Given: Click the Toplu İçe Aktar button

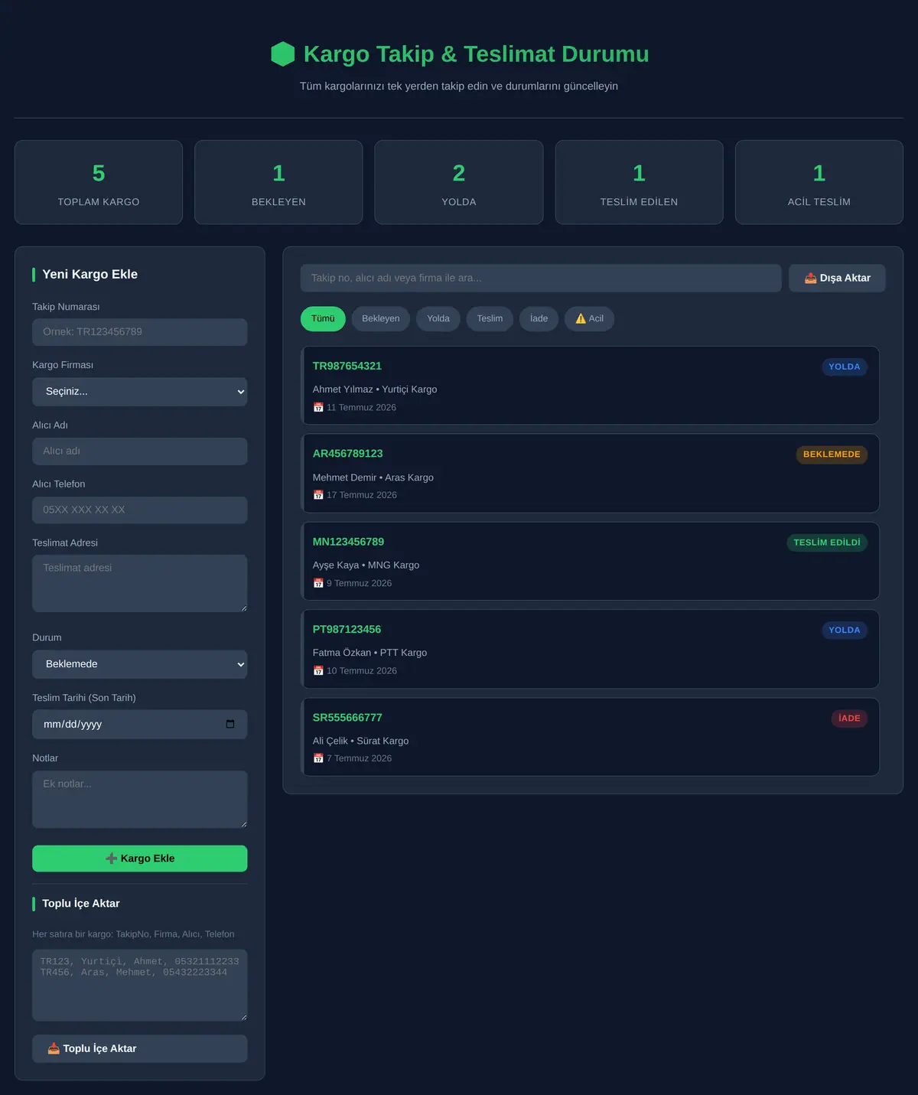Looking at the screenshot, I should pos(140,1048).
